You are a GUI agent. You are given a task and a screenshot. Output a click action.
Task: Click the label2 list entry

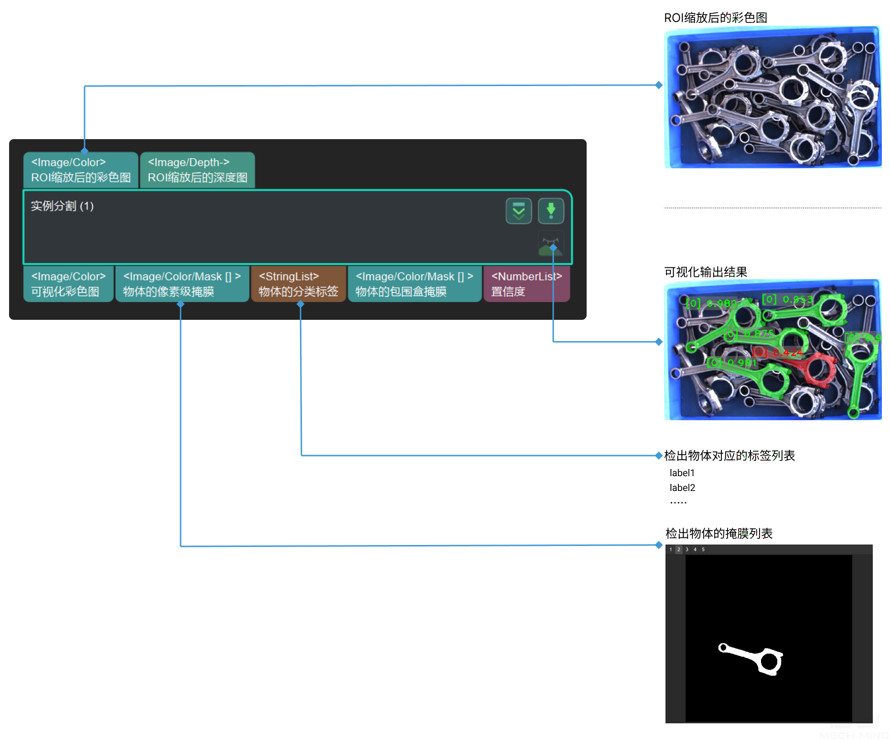[682, 488]
